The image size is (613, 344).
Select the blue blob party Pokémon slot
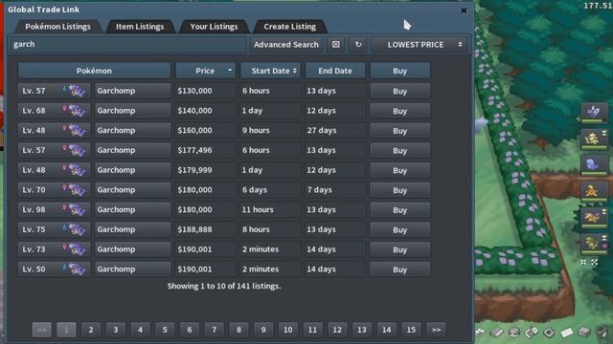[x=594, y=165]
